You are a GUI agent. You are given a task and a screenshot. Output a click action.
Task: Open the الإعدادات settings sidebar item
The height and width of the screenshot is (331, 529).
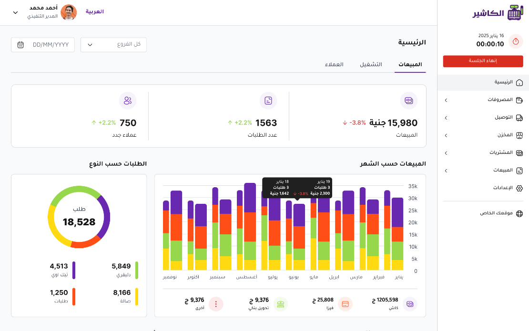point(483,188)
